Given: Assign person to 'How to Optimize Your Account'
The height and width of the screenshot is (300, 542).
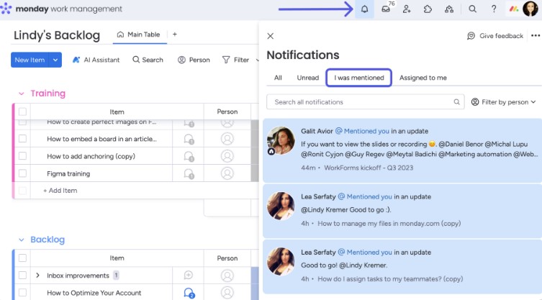Looking at the screenshot, I should pos(227,293).
